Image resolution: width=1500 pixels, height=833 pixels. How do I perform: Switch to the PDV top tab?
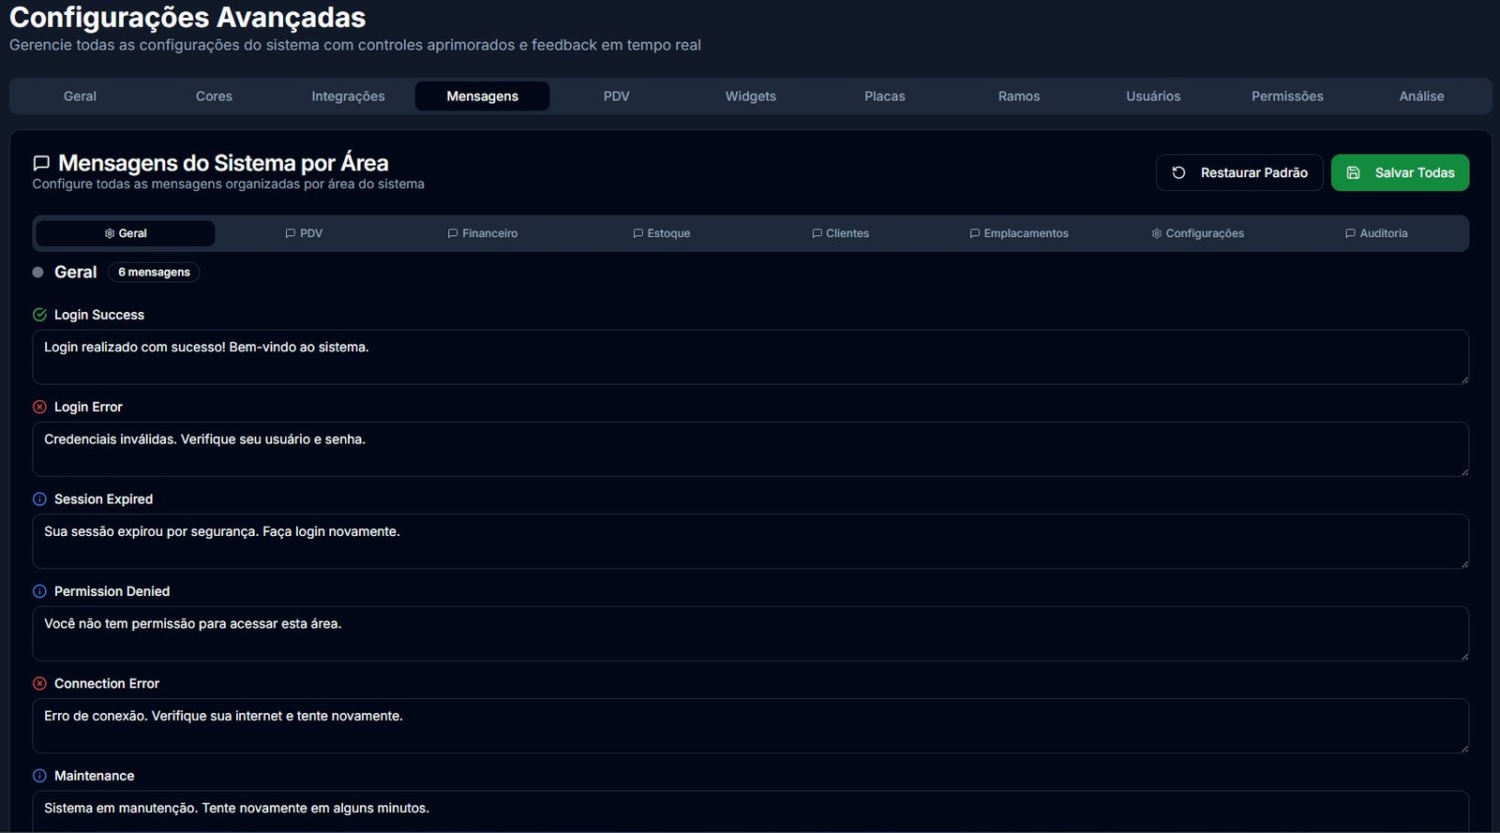click(x=616, y=97)
